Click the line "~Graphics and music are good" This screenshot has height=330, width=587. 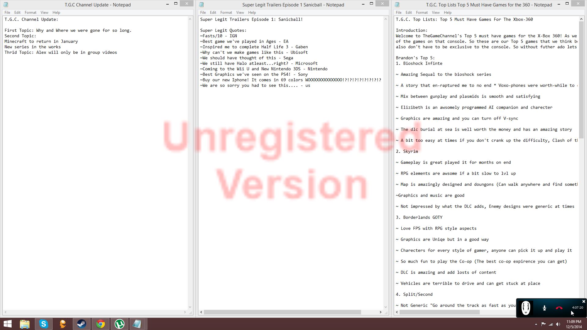430,195
